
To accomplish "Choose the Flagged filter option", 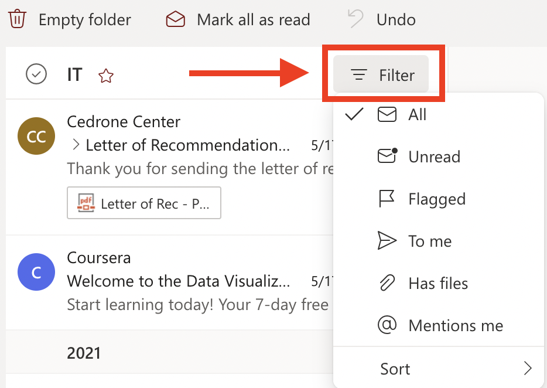I will click(436, 199).
